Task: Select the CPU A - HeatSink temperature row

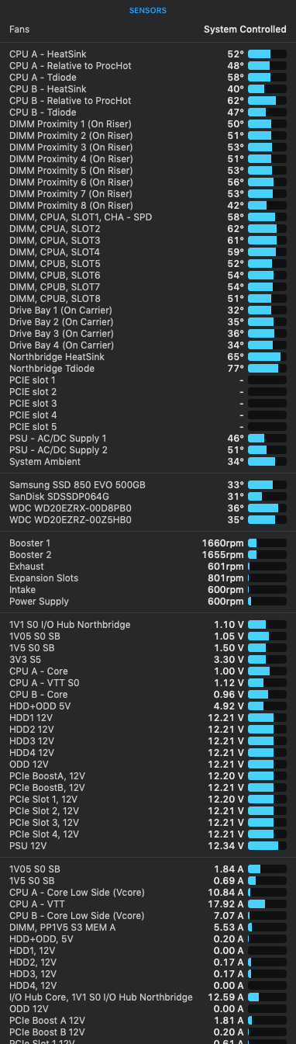Action: pyautogui.click(x=148, y=54)
